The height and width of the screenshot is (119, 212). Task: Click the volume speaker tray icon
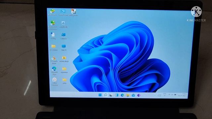(172, 95)
